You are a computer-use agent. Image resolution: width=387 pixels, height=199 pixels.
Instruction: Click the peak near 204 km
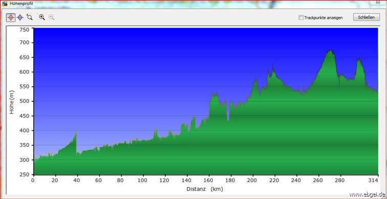click(256, 80)
